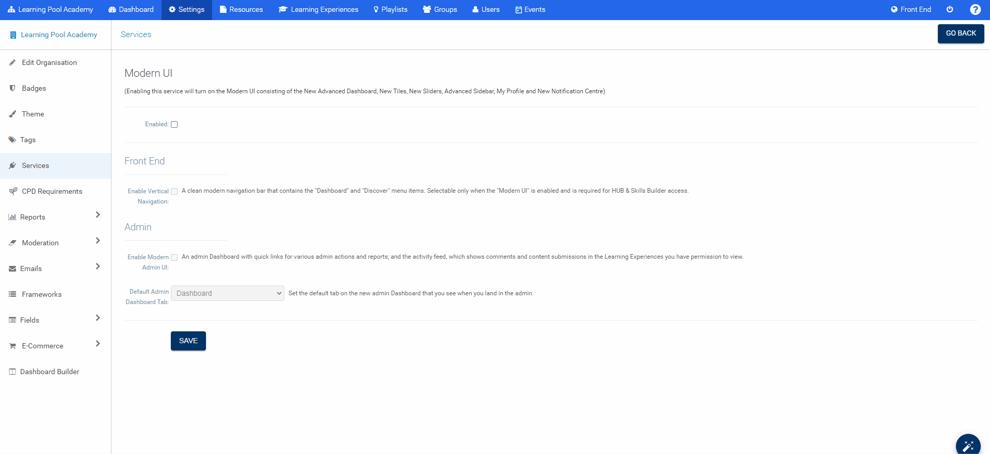Toggle Enable Vertical Navigation checkbox
This screenshot has height=454, width=990.
pos(174,191)
